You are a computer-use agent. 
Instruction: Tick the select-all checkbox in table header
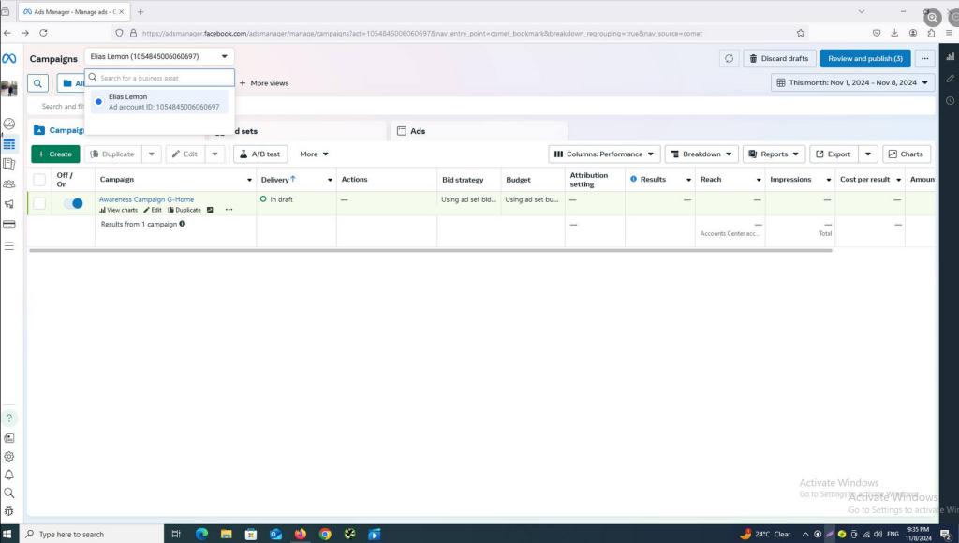pyautogui.click(x=39, y=180)
